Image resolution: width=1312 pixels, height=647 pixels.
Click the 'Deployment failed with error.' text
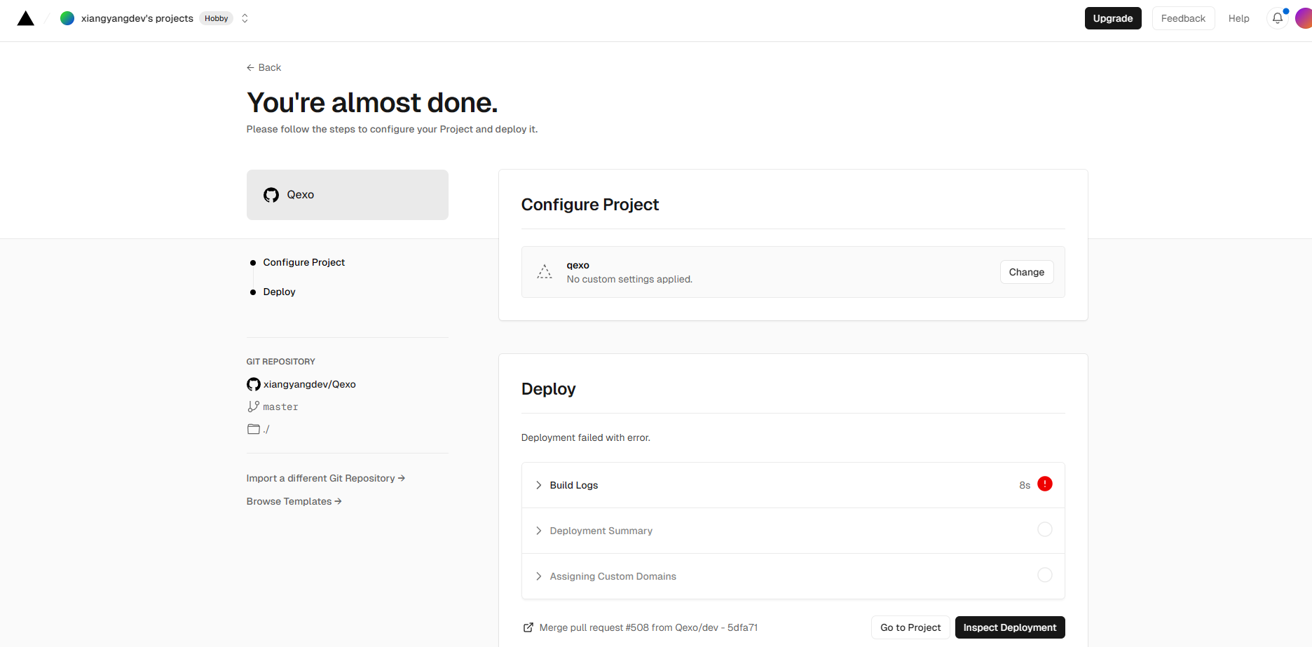(x=586, y=437)
